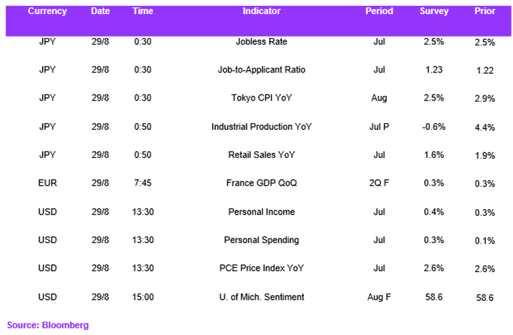
Task: Click the Personal Spending indicator
Action: coord(261,240)
